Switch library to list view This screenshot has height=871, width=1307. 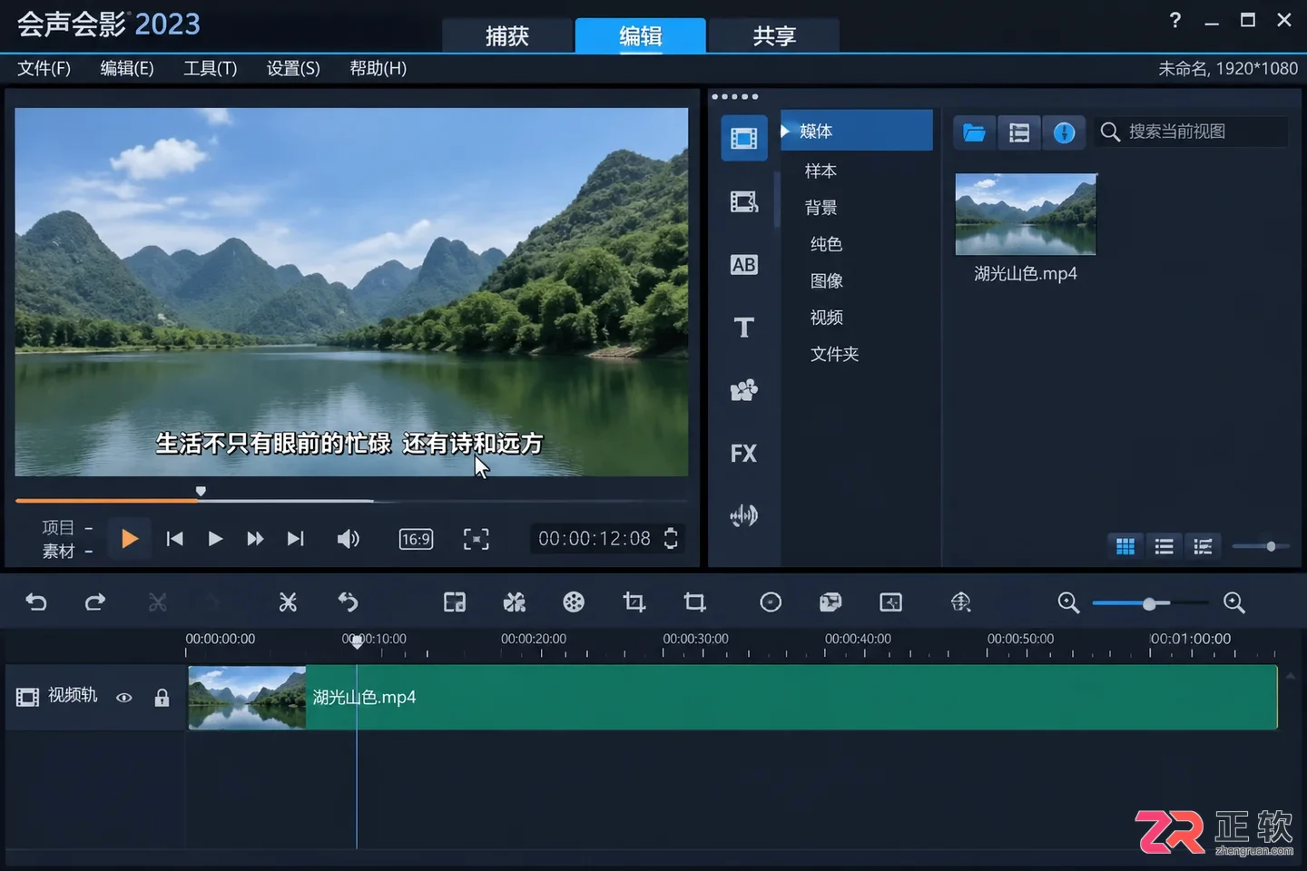point(1165,546)
